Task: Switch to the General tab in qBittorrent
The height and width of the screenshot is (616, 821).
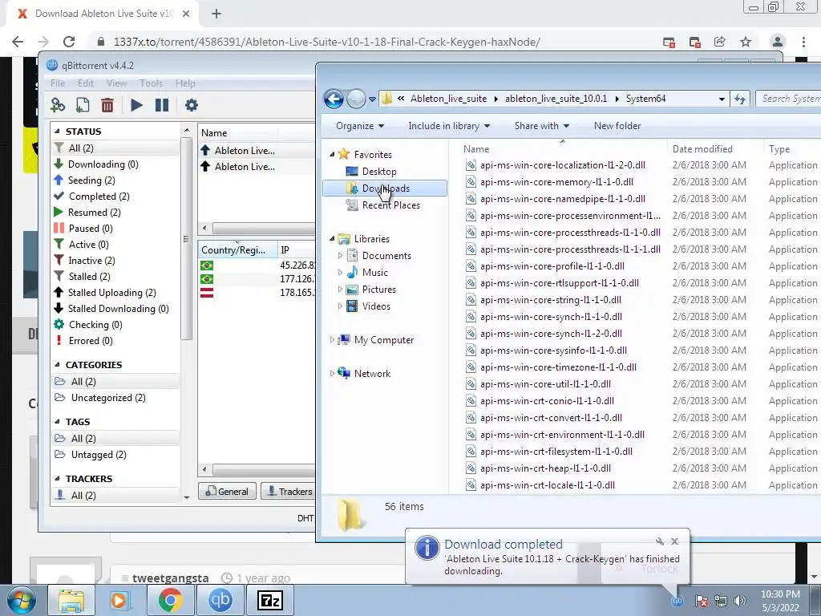Action: 227,492
